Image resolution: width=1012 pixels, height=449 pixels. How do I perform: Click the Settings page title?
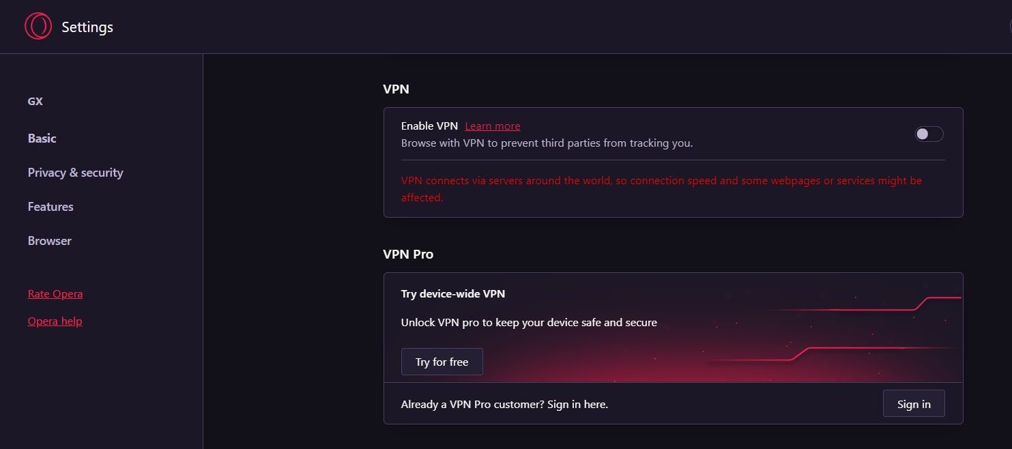[x=87, y=27]
